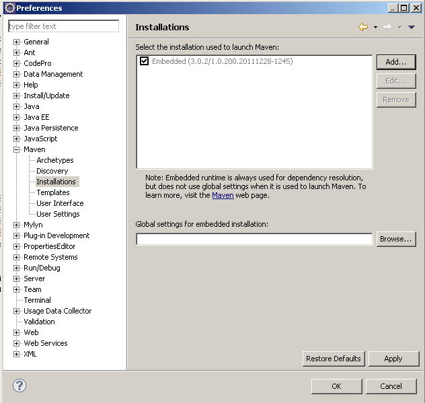
Task: Click the Forward navigation arrow icon
Action: tap(387, 27)
